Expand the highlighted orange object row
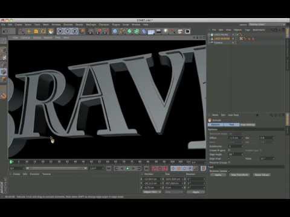 click(x=209, y=39)
